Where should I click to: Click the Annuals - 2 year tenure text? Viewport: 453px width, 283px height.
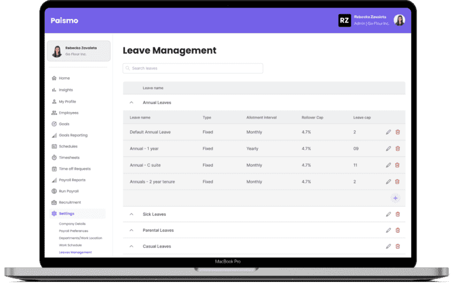click(152, 182)
